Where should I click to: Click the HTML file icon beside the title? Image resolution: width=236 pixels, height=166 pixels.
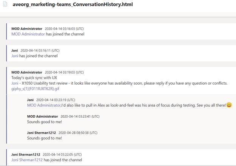pos(5,4)
